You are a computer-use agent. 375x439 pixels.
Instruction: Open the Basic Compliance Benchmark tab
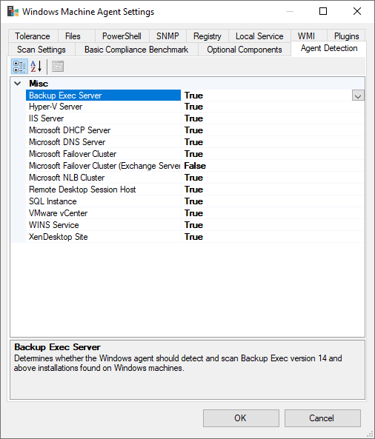[136, 50]
